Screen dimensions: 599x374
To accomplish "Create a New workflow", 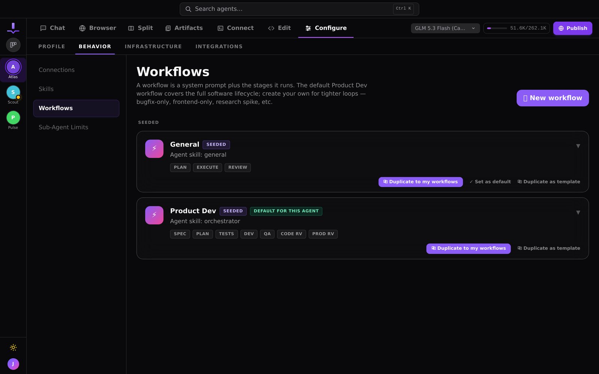I will click(553, 98).
